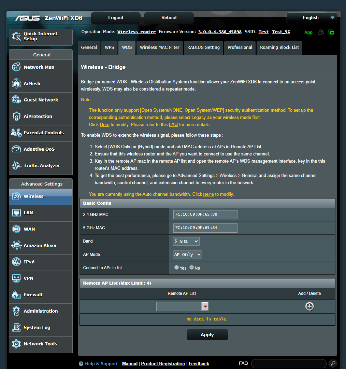Click the IPv6 icon
The width and height of the screenshot is (346, 369).
coord(16,262)
